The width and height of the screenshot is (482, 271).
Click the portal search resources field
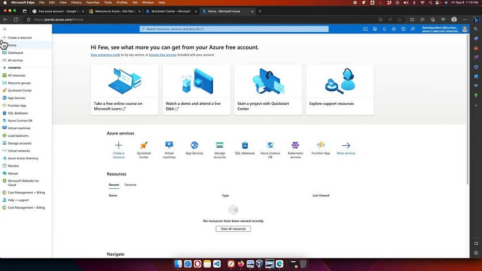(x=234, y=29)
